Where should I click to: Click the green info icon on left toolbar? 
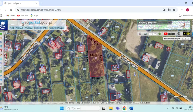1,34
